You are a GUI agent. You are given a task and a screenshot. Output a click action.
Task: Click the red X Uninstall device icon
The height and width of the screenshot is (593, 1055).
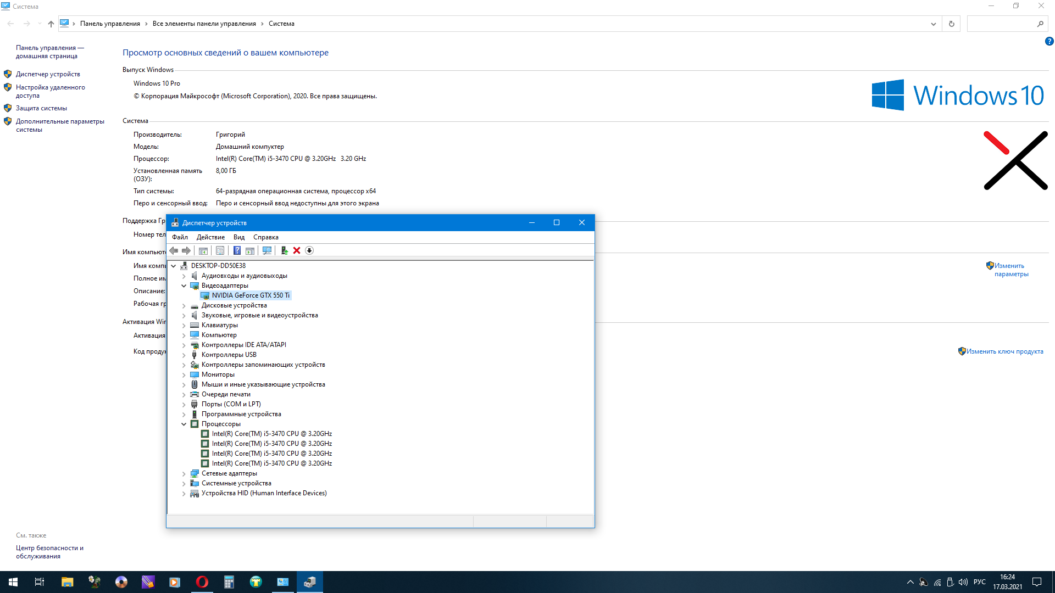tap(297, 251)
